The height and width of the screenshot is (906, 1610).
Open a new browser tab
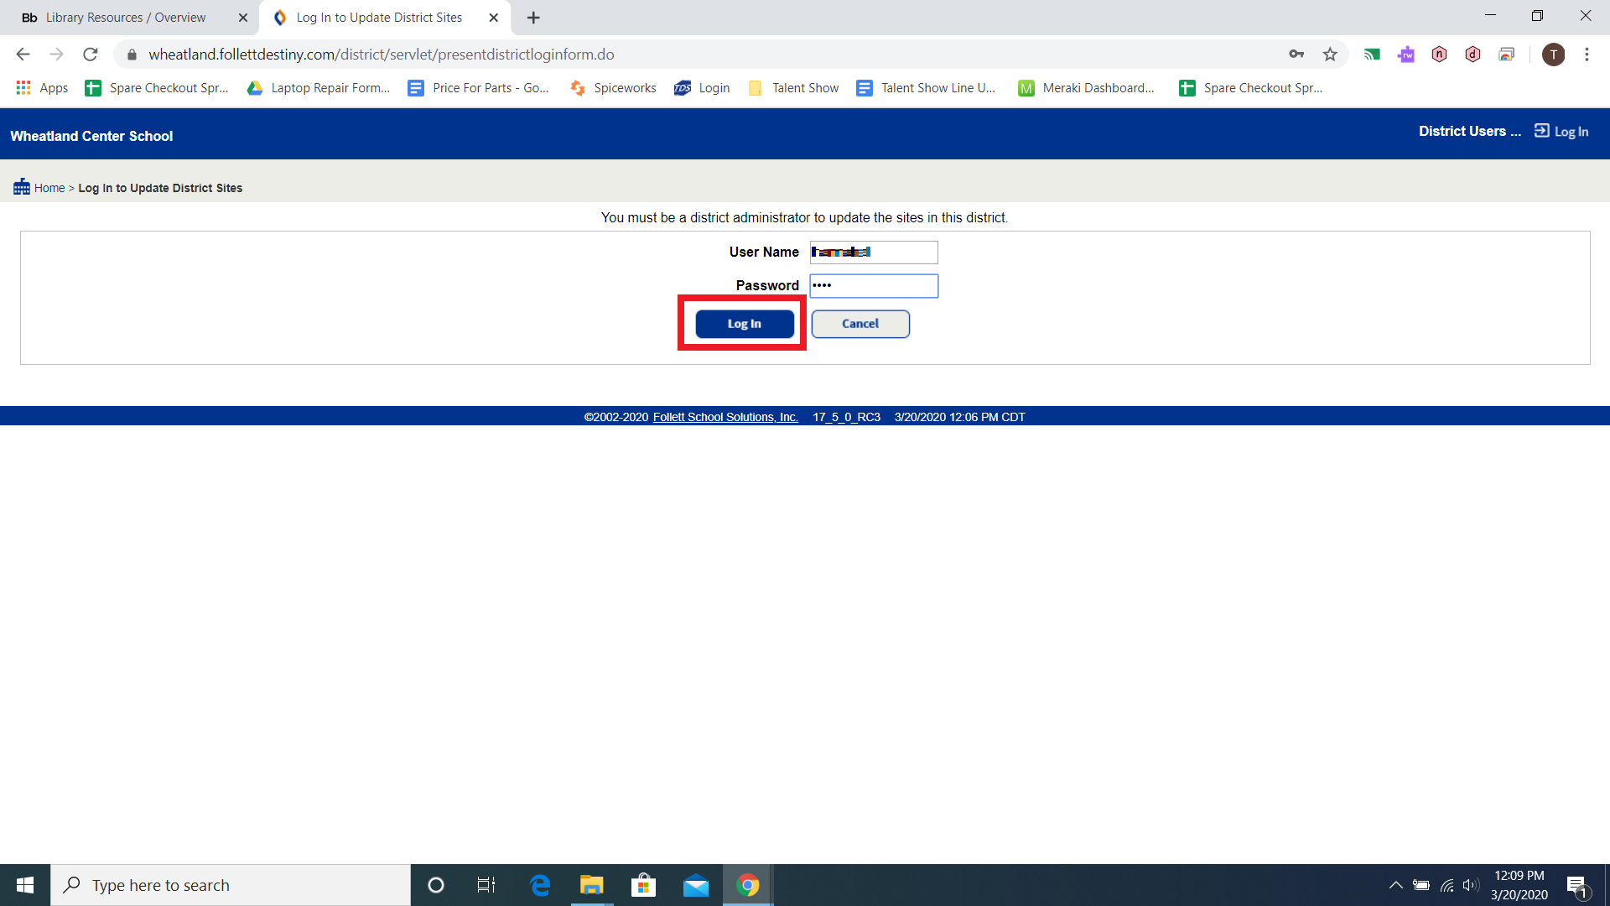point(533,18)
